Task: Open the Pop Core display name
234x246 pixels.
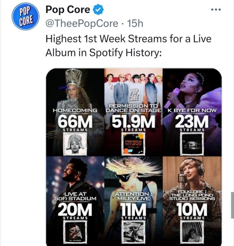Action: coord(68,10)
